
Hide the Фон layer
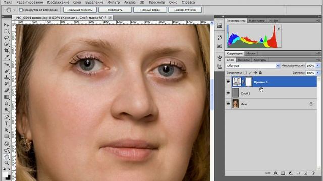coord(228,104)
